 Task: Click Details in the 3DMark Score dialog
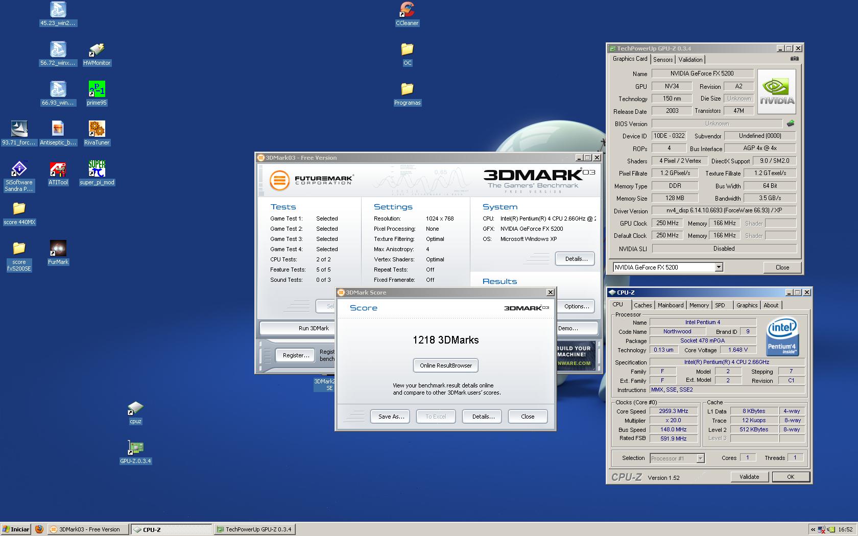coord(483,417)
